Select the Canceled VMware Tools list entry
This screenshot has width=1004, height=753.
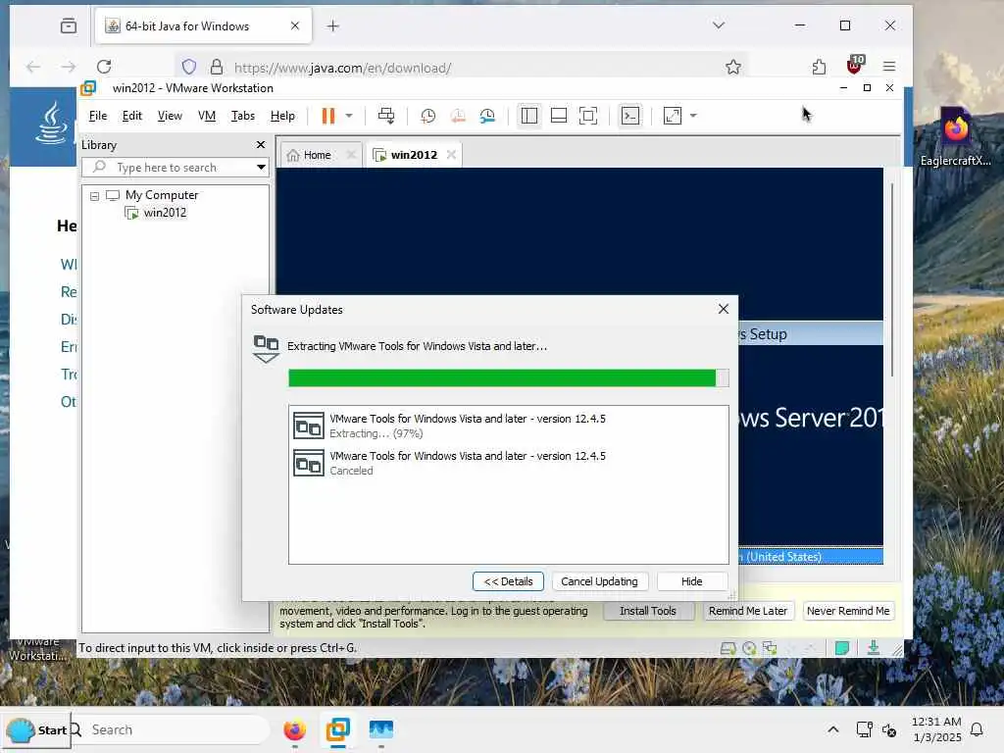[509, 463]
